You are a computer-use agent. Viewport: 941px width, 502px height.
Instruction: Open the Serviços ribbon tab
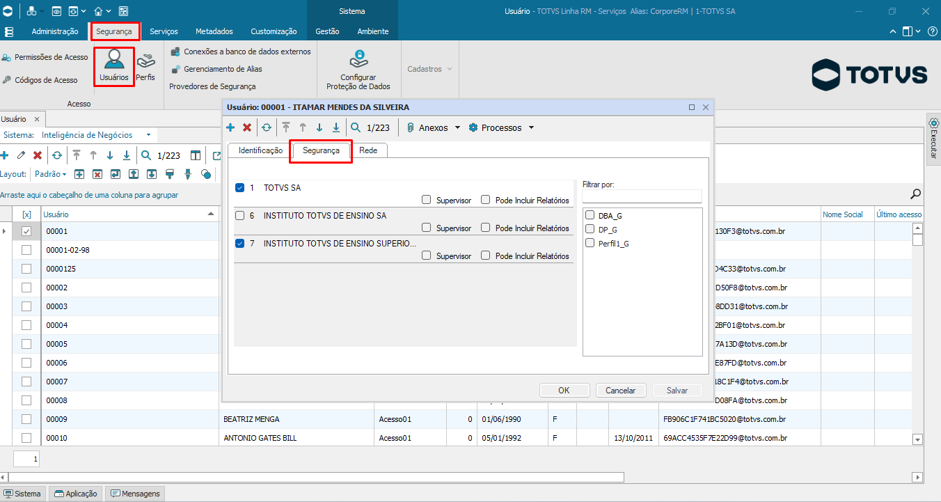(x=164, y=31)
